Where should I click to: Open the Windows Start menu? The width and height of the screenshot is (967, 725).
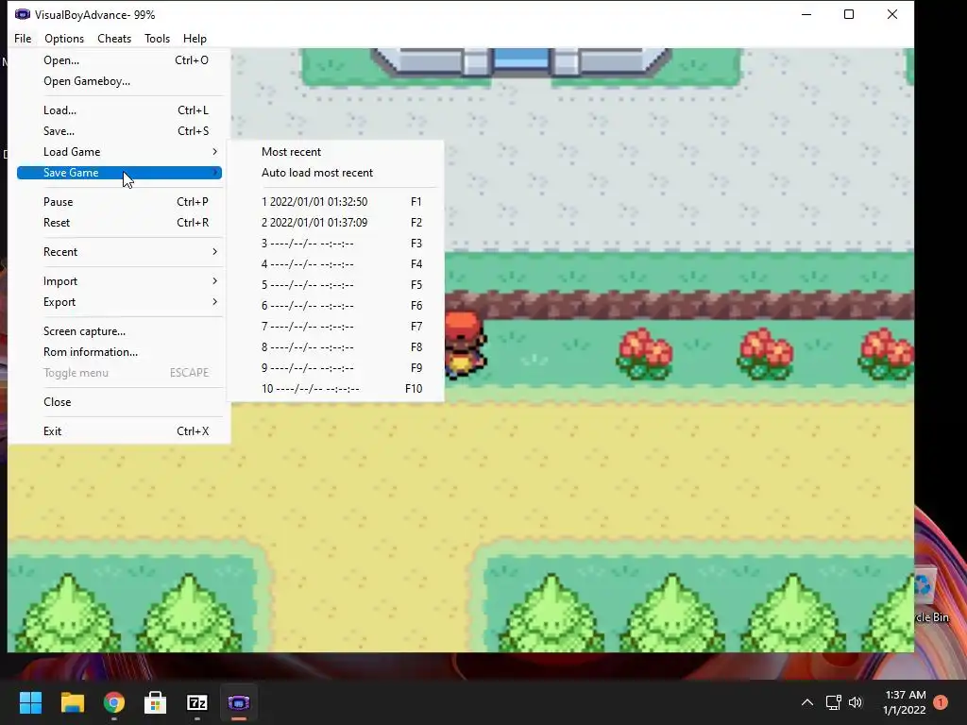(x=30, y=702)
